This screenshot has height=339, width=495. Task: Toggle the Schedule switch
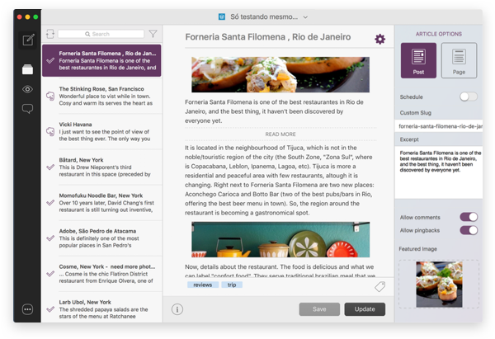pos(469,97)
